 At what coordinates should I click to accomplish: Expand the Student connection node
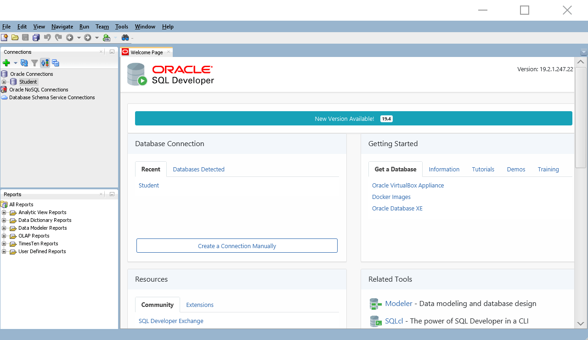tap(4, 82)
